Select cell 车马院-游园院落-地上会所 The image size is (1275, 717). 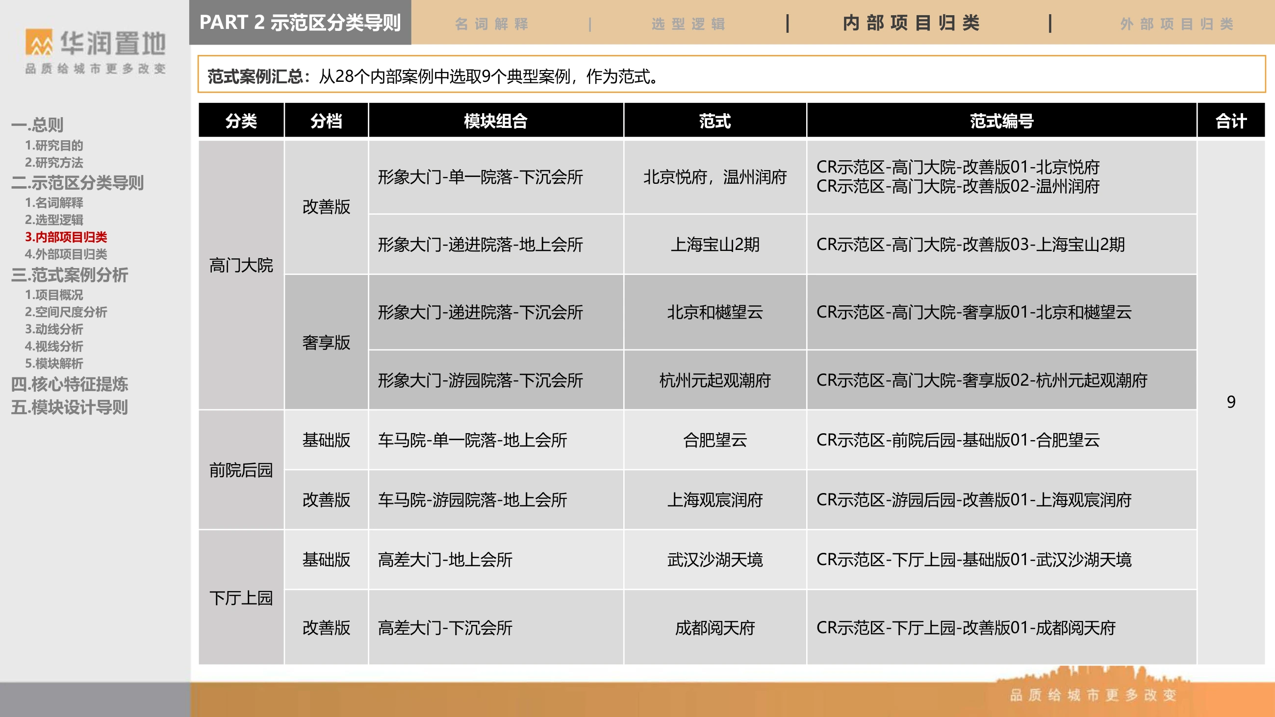(x=496, y=500)
